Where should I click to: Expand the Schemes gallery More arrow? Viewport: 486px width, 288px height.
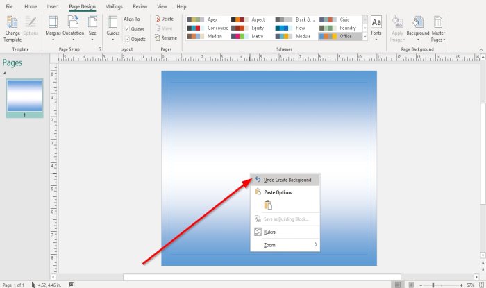pyautogui.click(x=365, y=37)
